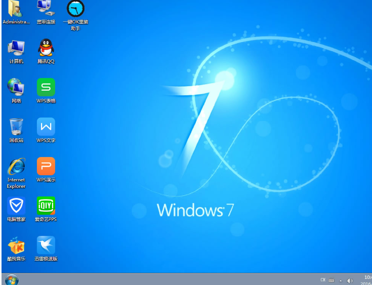Open the Tencent QQ penguin icon
Viewport: 372px width, 285px height.
46,49
